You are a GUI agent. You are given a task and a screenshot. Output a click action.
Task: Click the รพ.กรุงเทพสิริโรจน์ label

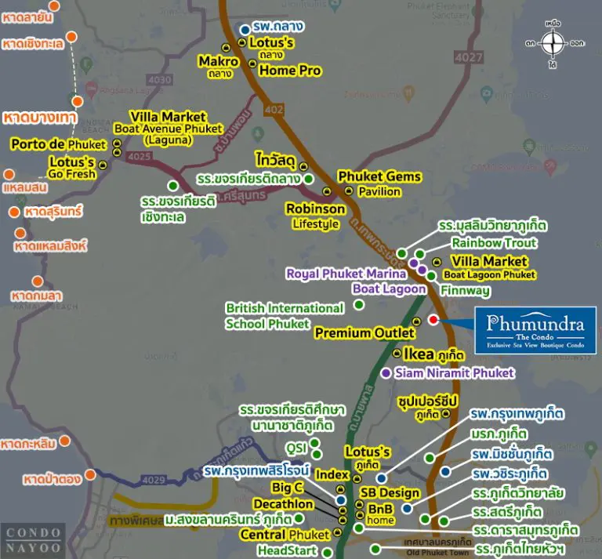(x=256, y=470)
